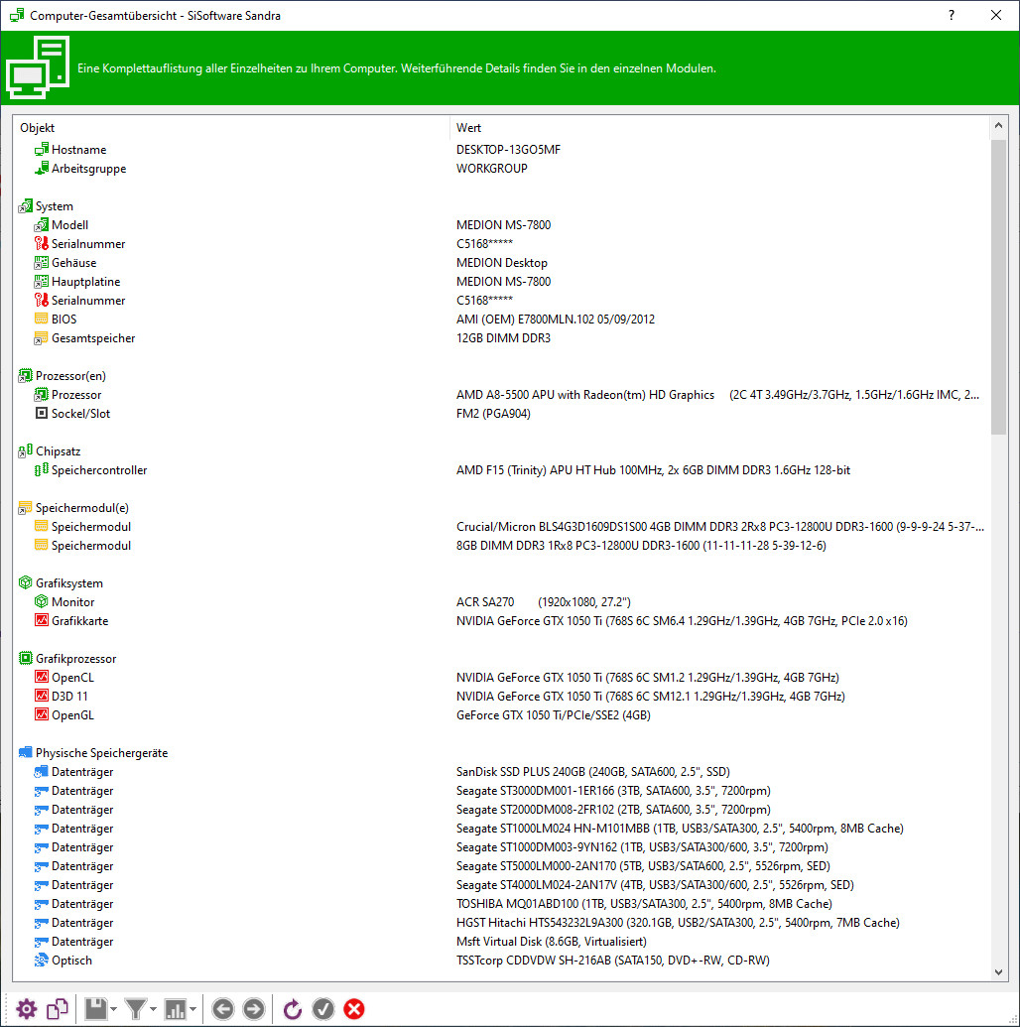The height and width of the screenshot is (1027, 1020).
Task: Select the AMD F15 (Trinity) memory controller value
Action: tap(653, 469)
